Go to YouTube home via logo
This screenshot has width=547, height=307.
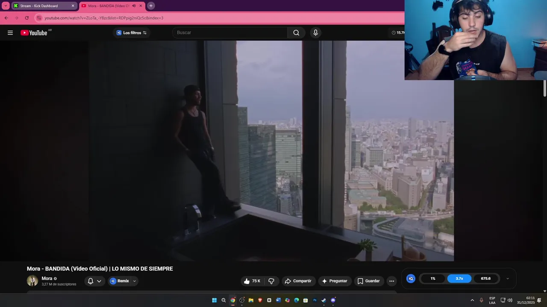coord(34,33)
